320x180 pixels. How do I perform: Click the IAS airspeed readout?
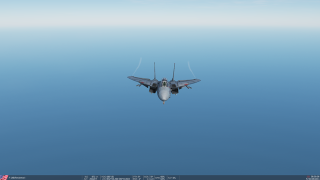(x=91, y=176)
